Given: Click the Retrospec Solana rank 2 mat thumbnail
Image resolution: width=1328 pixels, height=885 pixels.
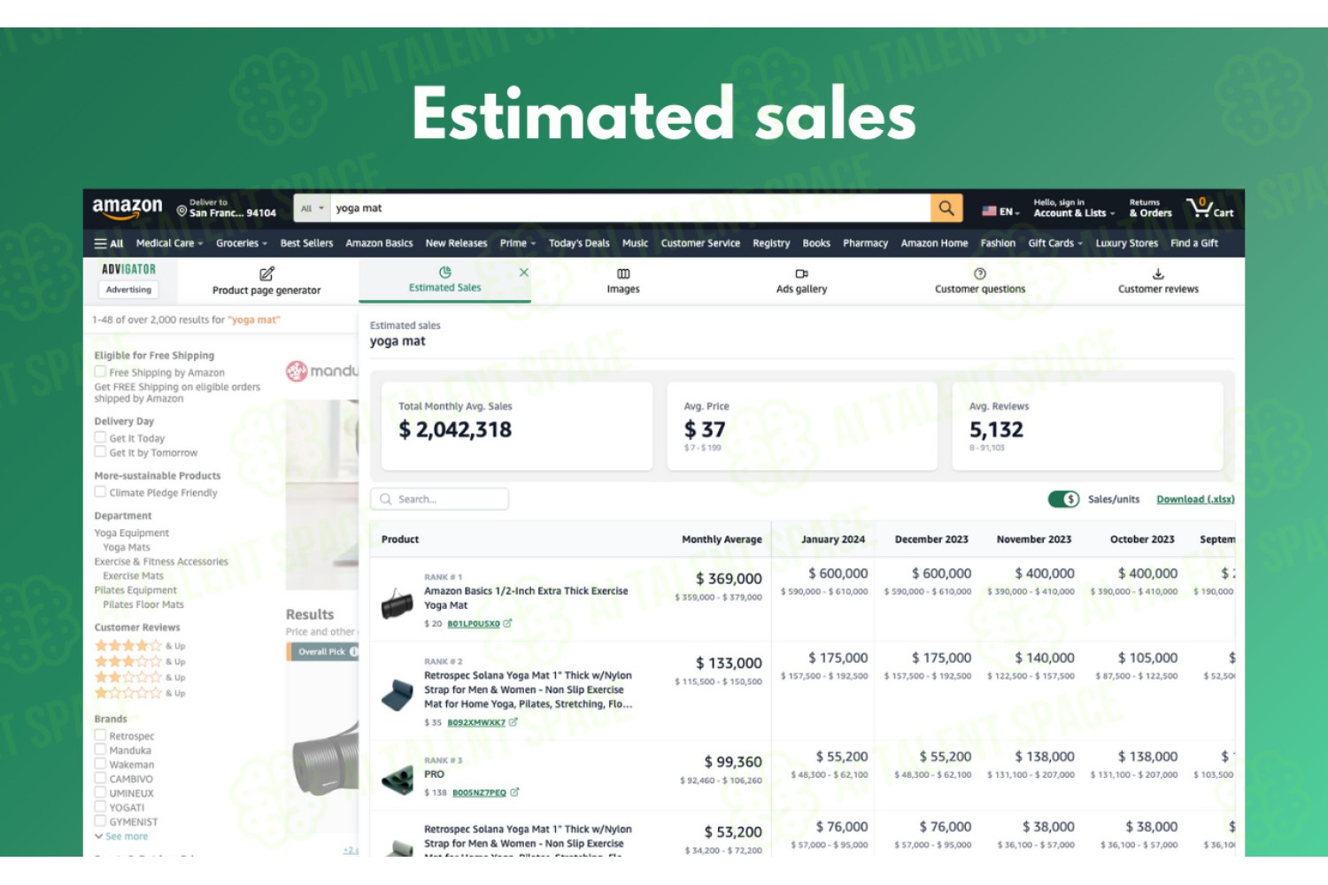Looking at the screenshot, I should pos(397,696).
